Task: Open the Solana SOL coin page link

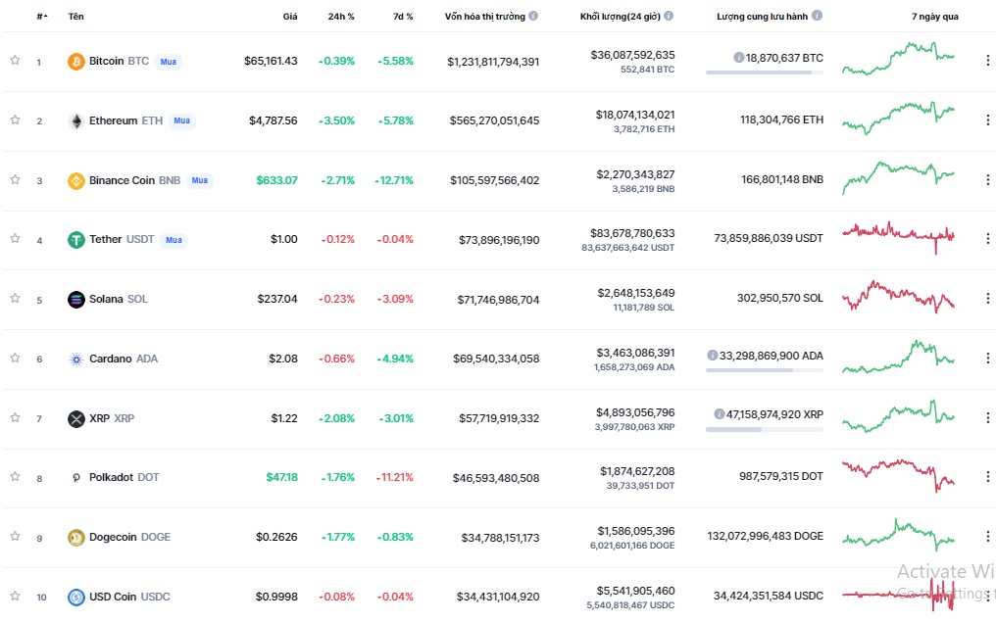Action: [119, 299]
